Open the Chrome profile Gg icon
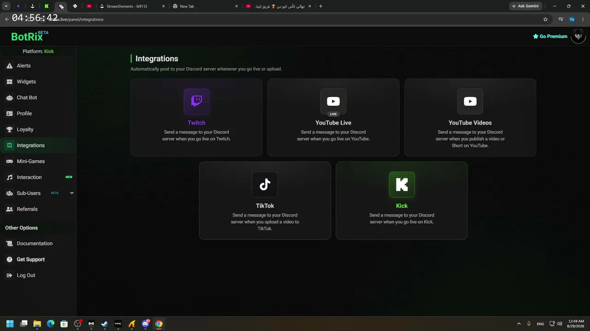590x331 pixels. [572, 19]
